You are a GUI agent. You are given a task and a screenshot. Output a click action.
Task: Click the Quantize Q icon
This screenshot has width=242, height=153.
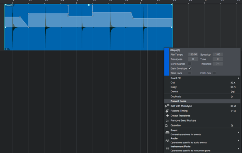pyautogui.click(x=166, y=126)
